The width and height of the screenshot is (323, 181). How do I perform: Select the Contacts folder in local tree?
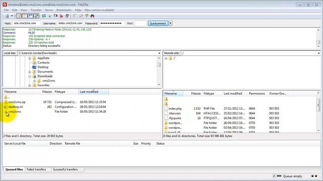(43, 63)
